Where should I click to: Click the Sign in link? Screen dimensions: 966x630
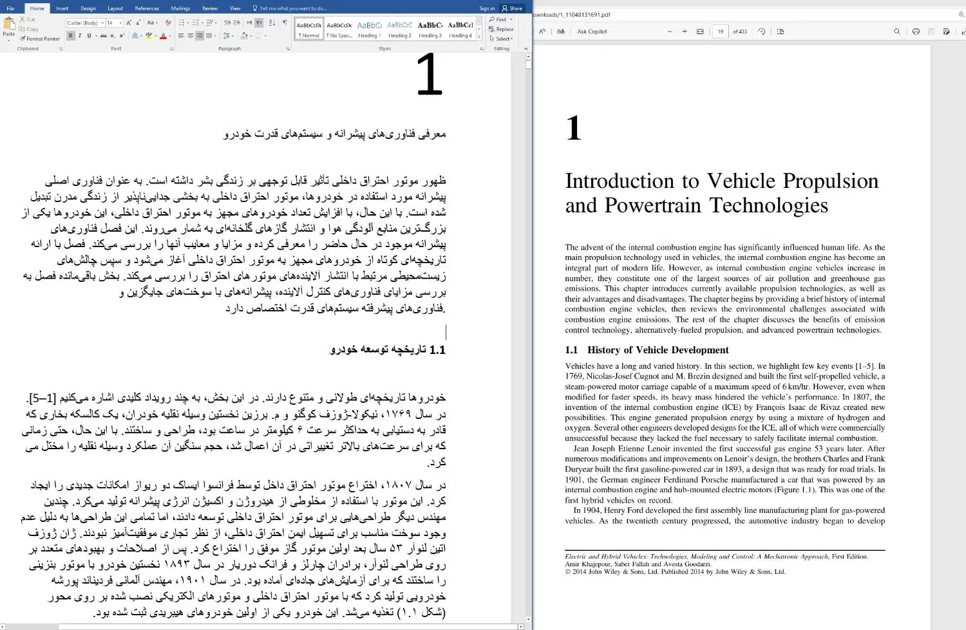[x=487, y=8]
